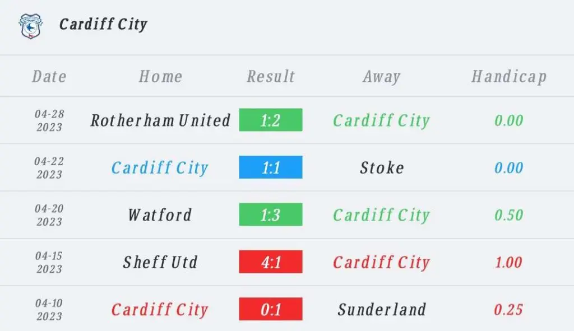Select the Date column header
The width and height of the screenshot is (574, 331).
(x=49, y=76)
